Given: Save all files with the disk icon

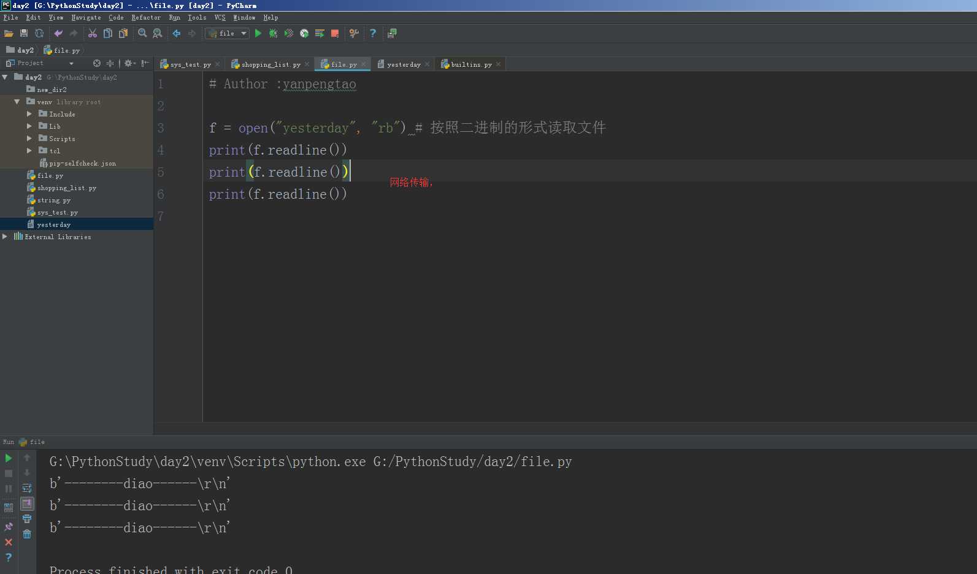Looking at the screenshot, I should click(24, 33).
